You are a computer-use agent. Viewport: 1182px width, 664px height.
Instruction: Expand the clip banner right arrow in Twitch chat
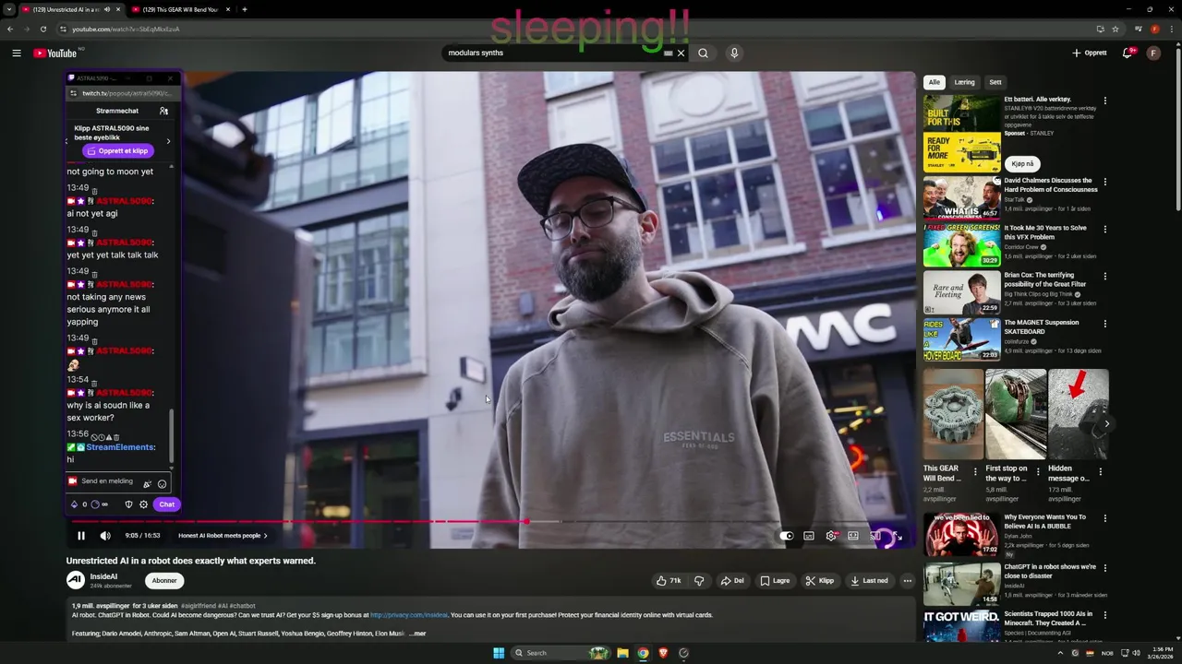click(x=168, y=141)
